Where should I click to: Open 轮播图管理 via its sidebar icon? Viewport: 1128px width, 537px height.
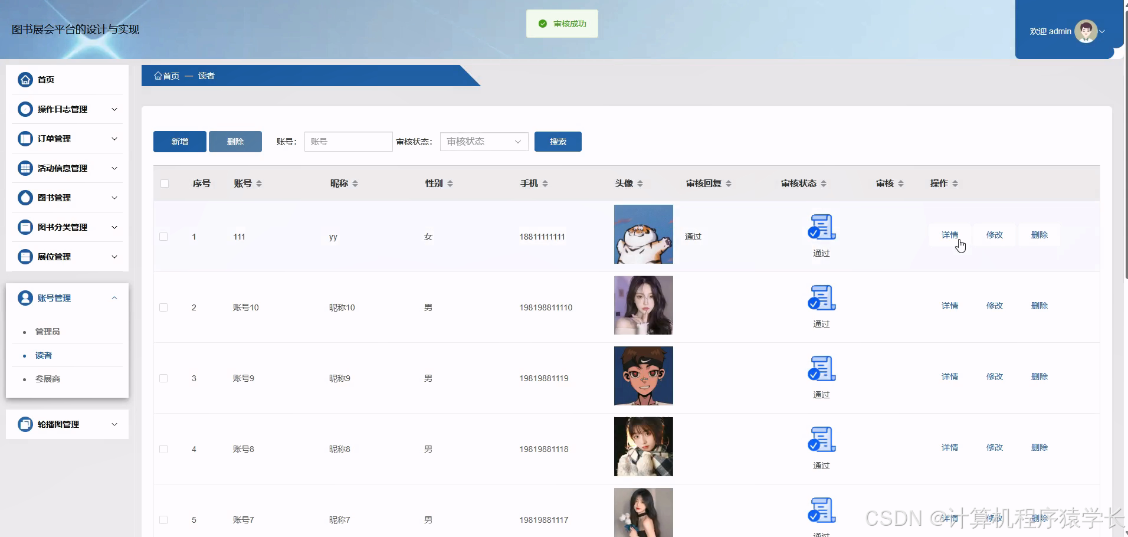(25, 424)
